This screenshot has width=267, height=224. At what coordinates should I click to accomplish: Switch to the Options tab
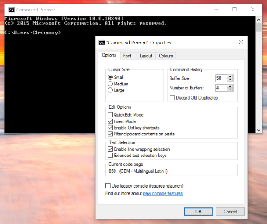(x=109, y=55)
